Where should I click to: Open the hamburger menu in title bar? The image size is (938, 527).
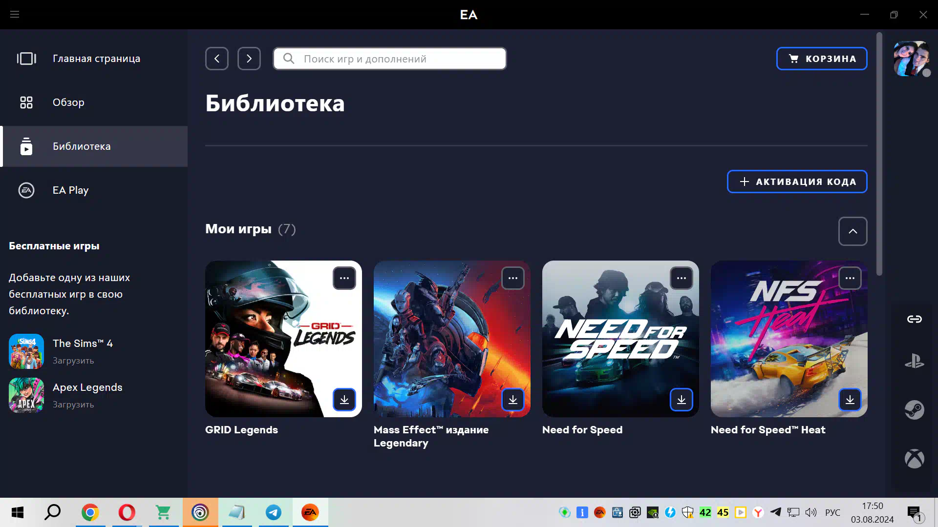(15, 15)
